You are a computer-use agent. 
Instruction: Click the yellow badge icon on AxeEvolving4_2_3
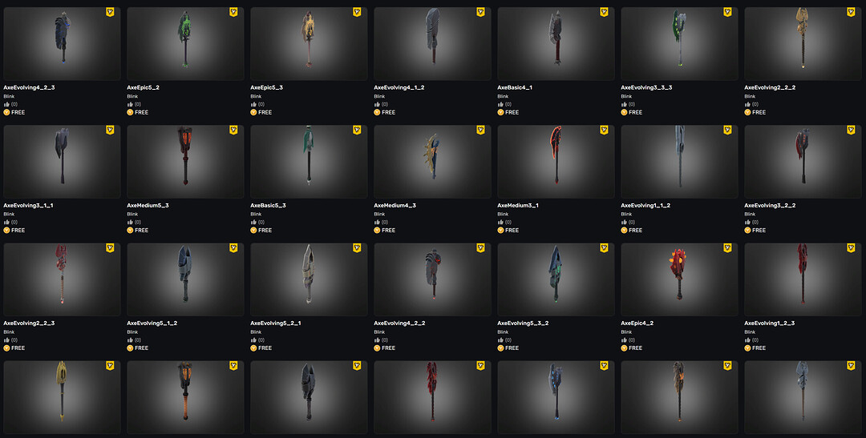pyautogui.click(x=110, y=12)
